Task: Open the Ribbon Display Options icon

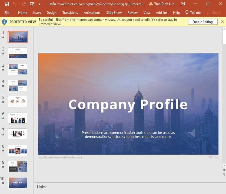Action: 183,4
